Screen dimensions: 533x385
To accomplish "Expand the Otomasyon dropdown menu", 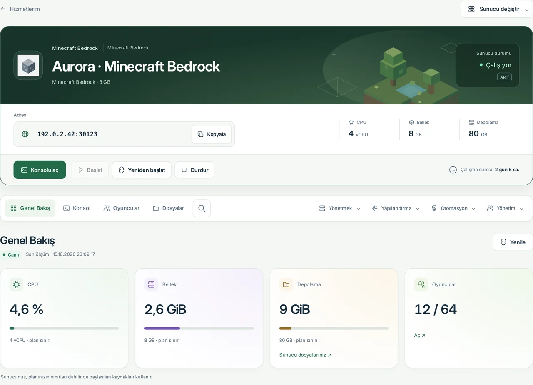I will click(x=453, y=208).
